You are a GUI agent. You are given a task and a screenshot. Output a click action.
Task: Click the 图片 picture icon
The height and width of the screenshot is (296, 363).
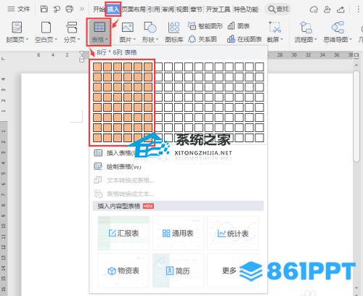tap(128, 27)
